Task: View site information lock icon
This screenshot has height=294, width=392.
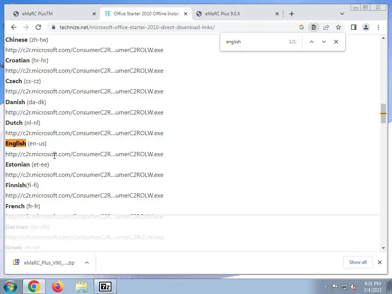Action: click(54, 27)
